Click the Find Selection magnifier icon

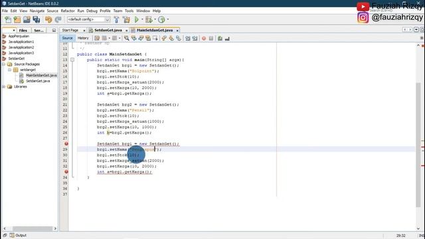127,39
